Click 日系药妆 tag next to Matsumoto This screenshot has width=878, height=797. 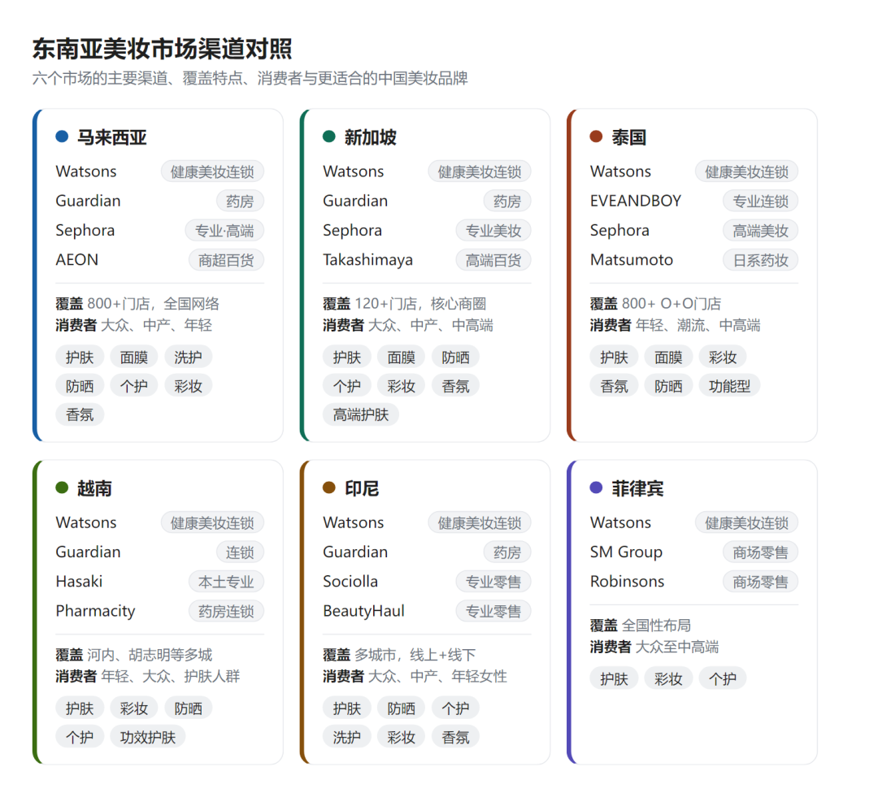pos(760,260)
